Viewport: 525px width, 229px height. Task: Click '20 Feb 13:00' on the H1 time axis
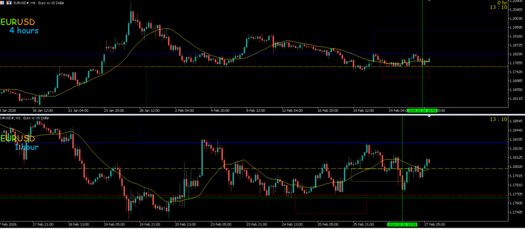point(187,224)
